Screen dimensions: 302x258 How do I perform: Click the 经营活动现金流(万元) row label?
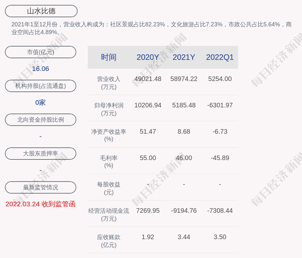[x=109, y=215]
